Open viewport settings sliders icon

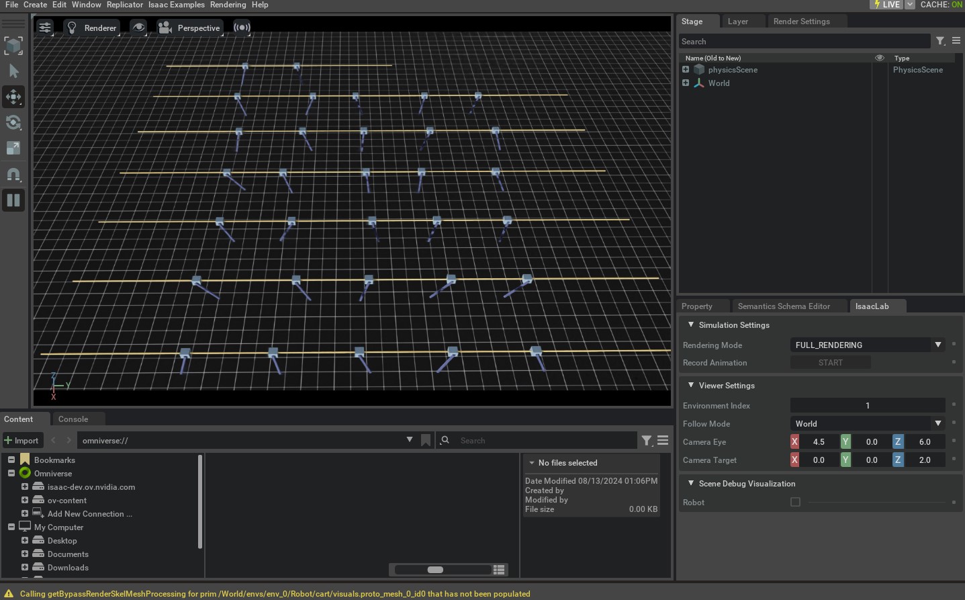(45, 28)
